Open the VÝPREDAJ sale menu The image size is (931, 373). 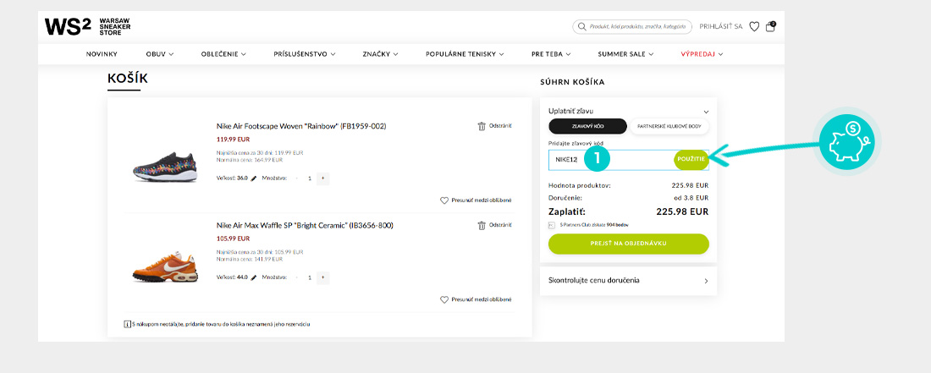pos(702,54)
